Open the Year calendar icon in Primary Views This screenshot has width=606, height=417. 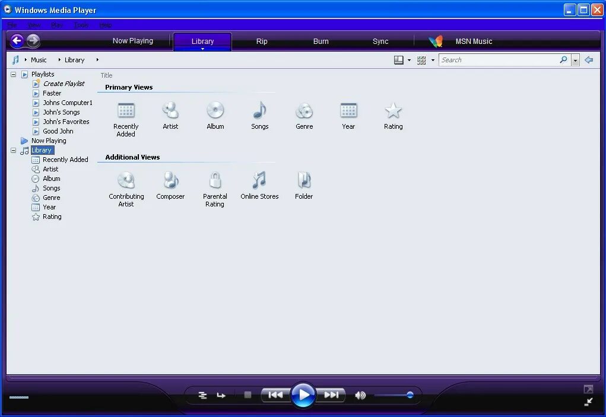[348, 110]
